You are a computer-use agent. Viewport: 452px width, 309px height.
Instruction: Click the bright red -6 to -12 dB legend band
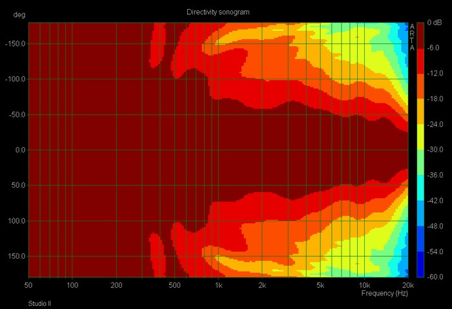point(420,61)
